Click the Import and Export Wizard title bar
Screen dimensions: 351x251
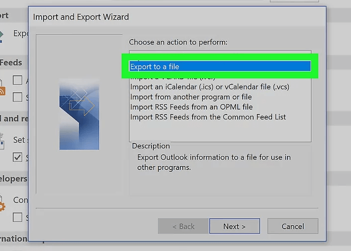149,17
